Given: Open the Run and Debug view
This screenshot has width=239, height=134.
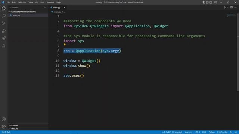Looking at the screenshot, I should click(4, 31).
